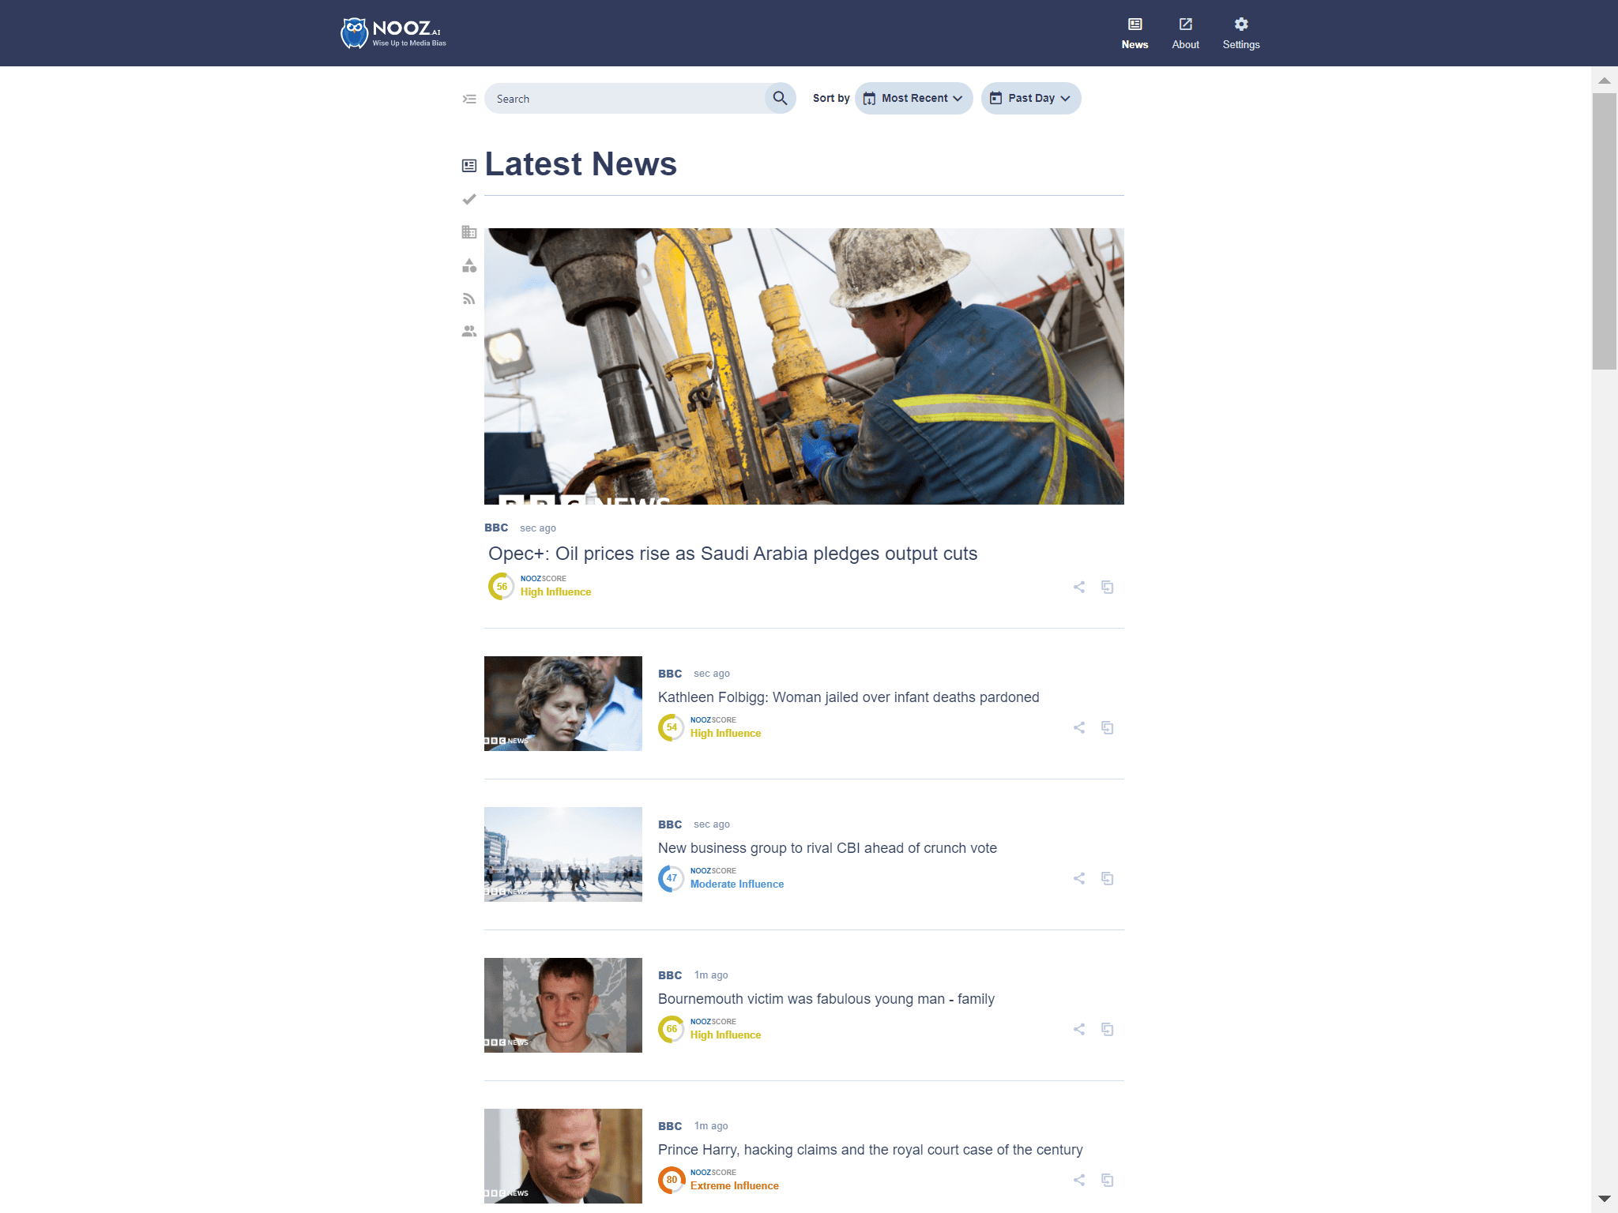
Task: Select the RSS feed sidebar icon
Action: [469, 299]
